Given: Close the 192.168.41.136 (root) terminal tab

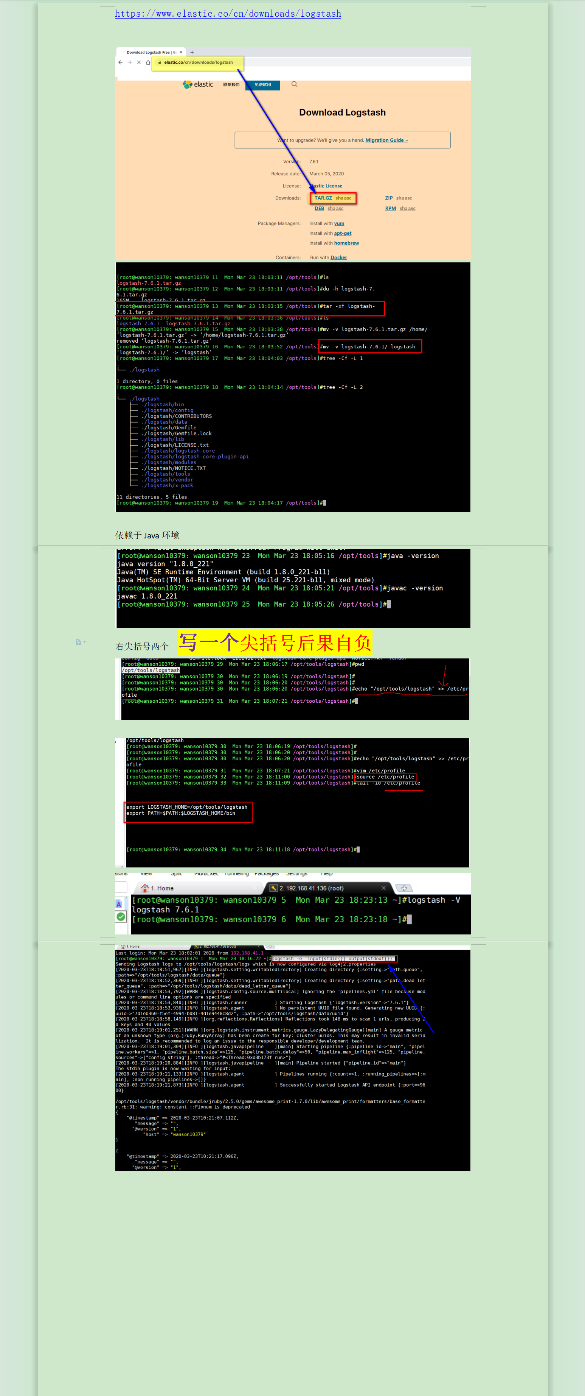Looking at the screenshot, I should tap(384, 888).
